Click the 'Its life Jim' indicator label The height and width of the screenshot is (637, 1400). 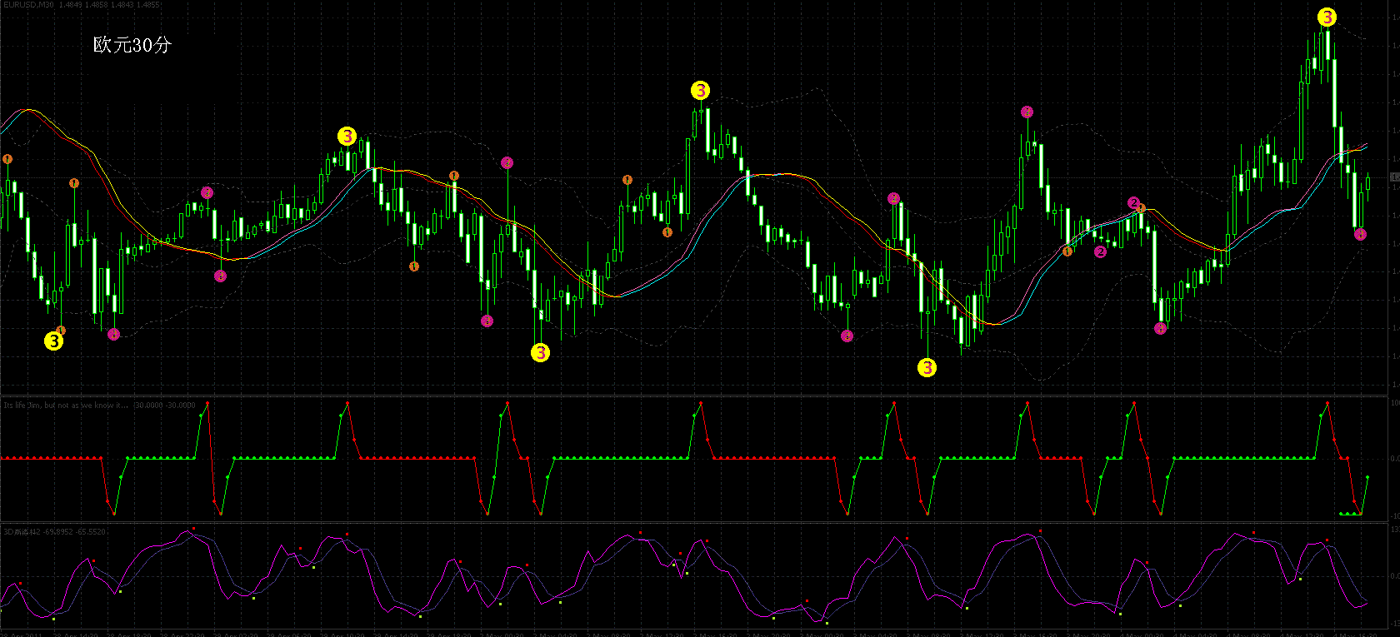pyautogui.click(x=67, y=406)
